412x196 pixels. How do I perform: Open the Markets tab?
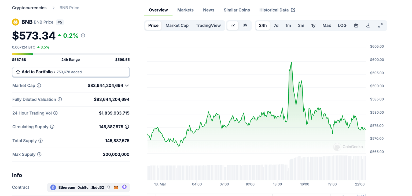185,10
